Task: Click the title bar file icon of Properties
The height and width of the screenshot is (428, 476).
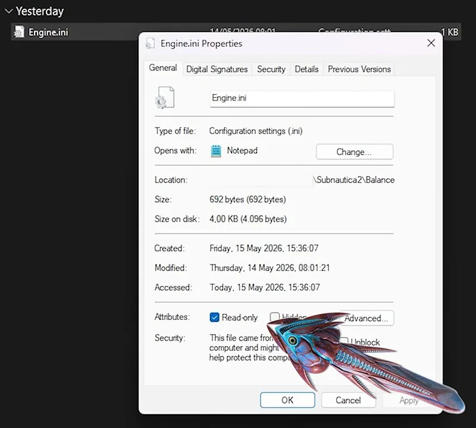Action: click(x=151, y=43)
